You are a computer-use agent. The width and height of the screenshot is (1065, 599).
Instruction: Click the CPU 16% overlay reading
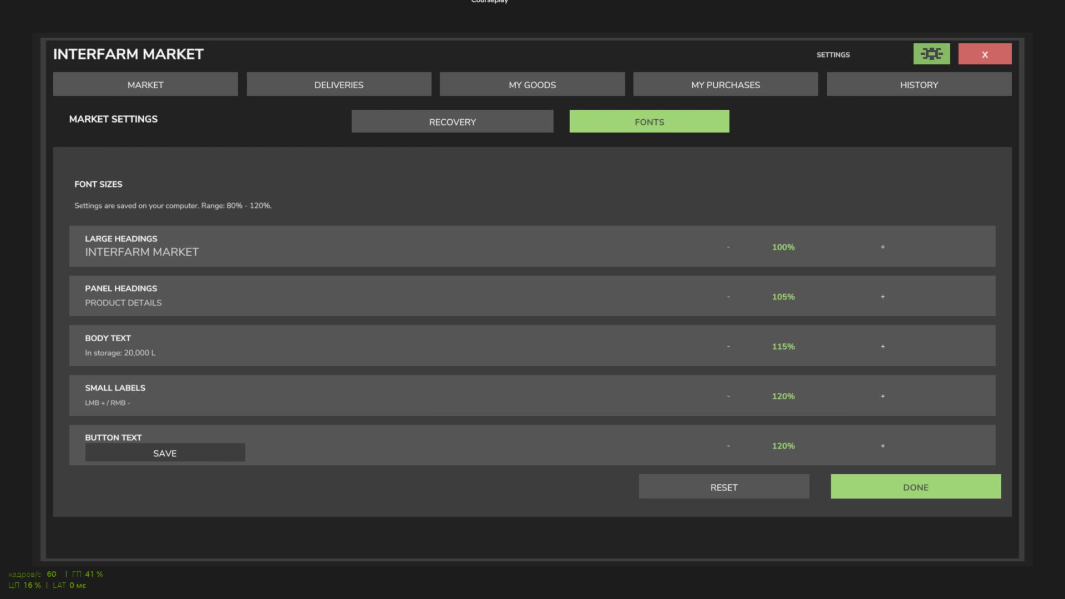tap(24, 585)
